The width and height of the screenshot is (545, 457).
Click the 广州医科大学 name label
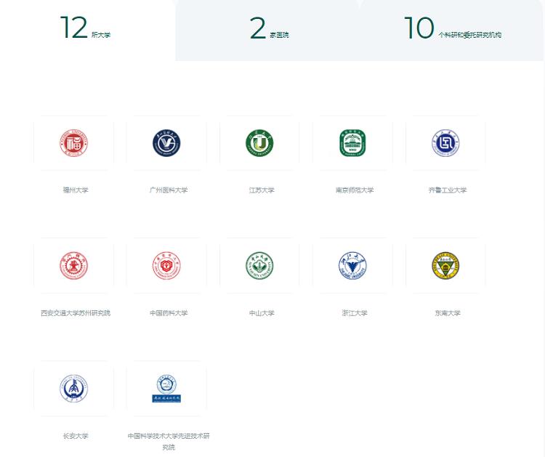pyautogui.click(x=169, y=190)
